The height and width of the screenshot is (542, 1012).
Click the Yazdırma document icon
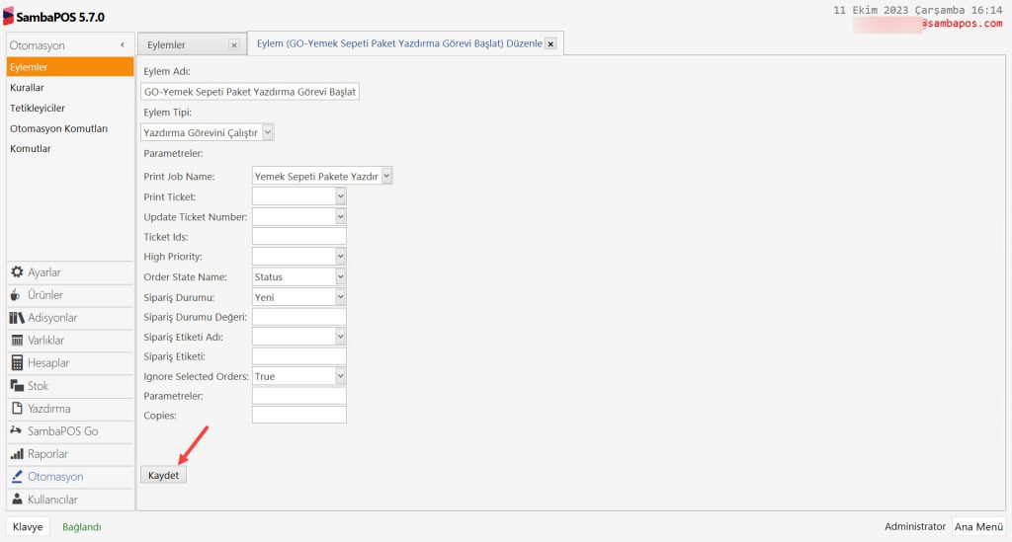pyautogui.click(x=17, y=408)
